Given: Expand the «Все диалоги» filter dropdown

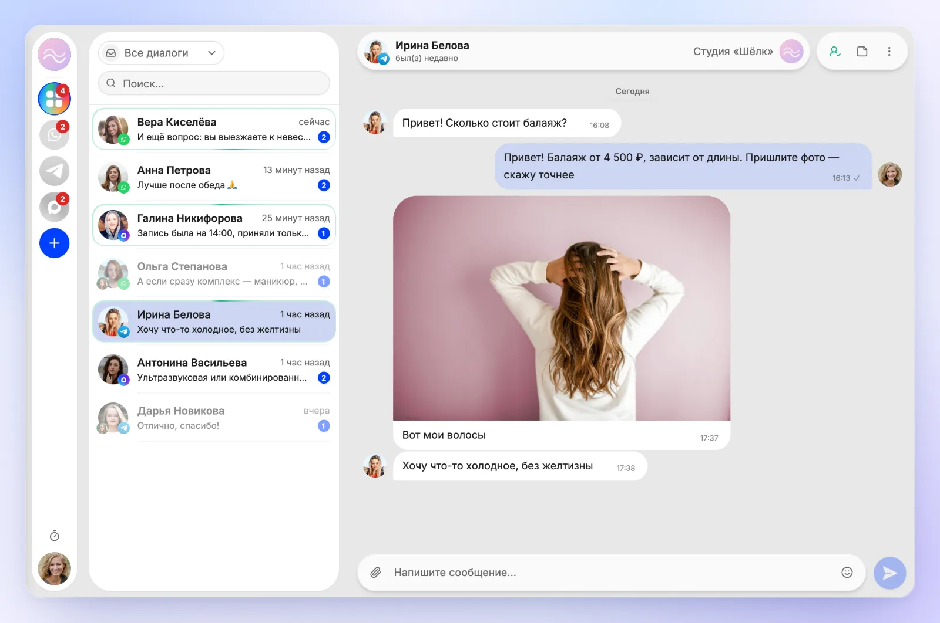Looking at the screenshot, I should [161, 53].
